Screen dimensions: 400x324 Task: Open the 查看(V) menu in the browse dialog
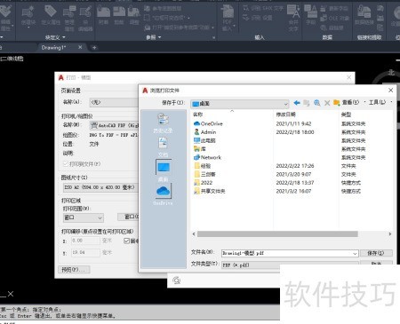350,102
